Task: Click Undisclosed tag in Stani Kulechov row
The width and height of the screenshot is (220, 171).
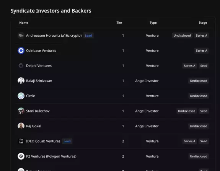Action: pos(187,111)
